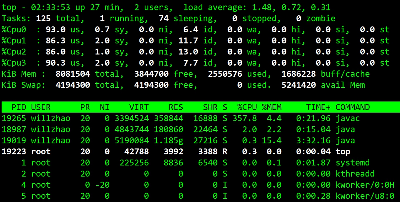This screenshot has width=400, height=202.
Task: Click the used memory value 2550576
Action: pyautogui.click(x=225, y=74)
